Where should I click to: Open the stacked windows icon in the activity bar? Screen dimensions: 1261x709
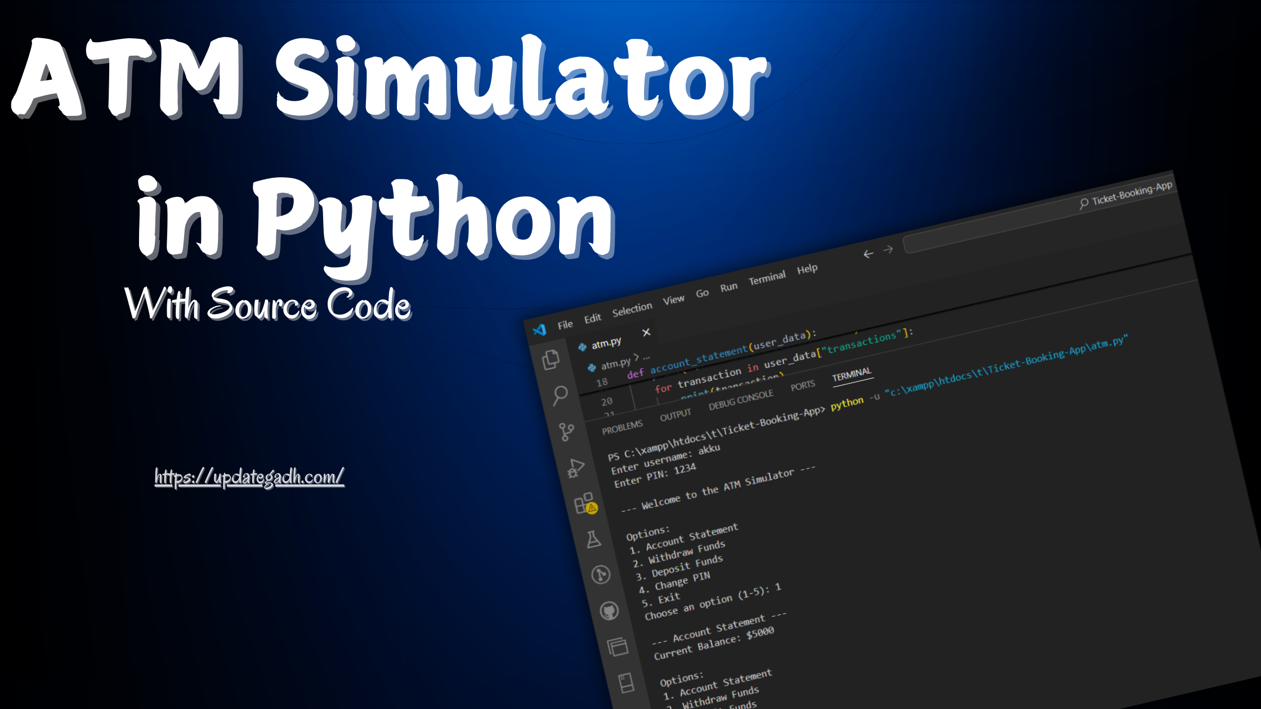(618, 647)
